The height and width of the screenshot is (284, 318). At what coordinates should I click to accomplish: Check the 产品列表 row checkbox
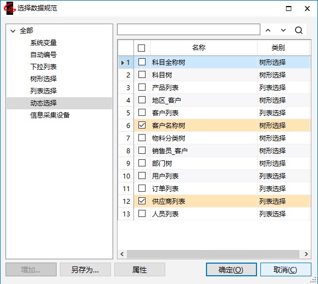[x=142, y=87]
